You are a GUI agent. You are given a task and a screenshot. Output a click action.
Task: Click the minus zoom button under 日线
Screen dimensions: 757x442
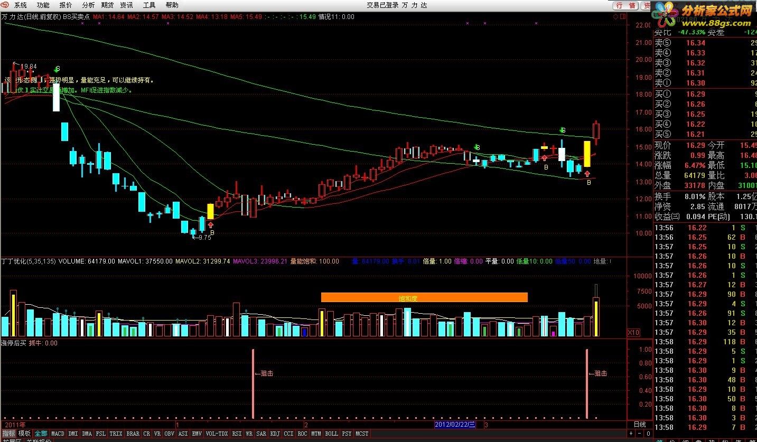(x=640, y=433)
